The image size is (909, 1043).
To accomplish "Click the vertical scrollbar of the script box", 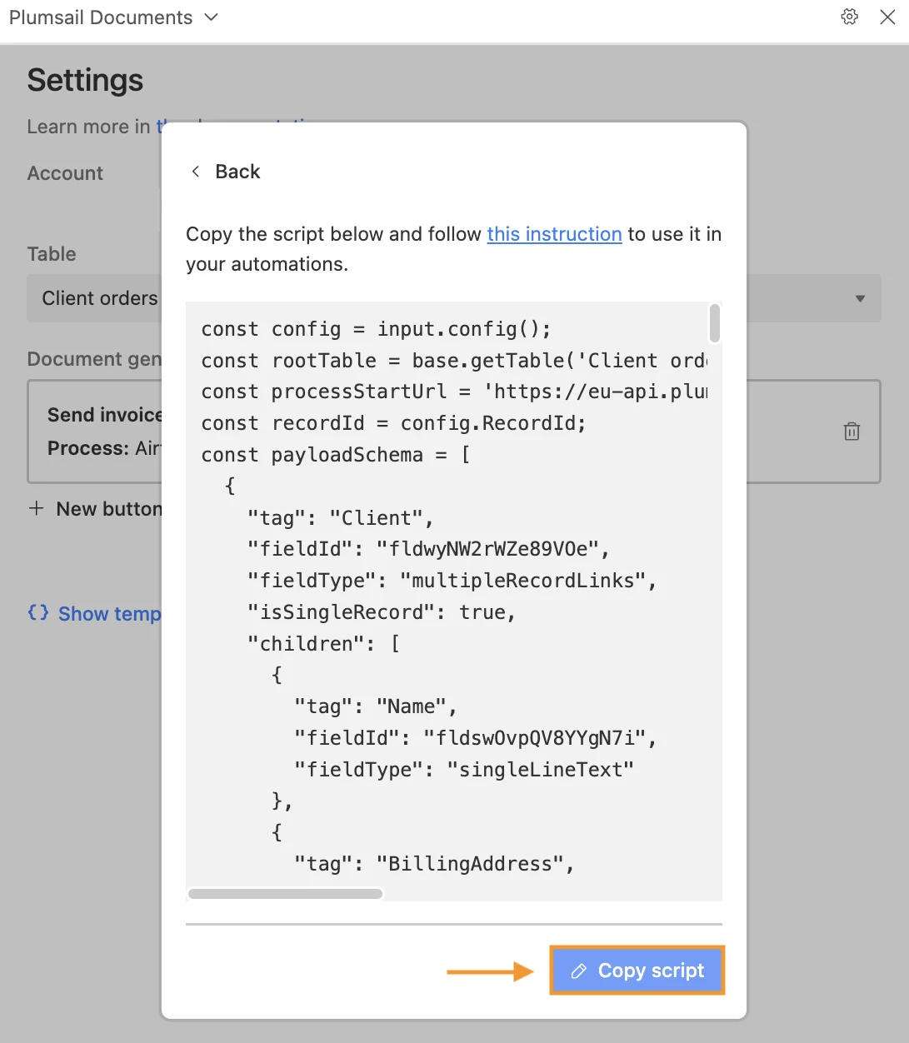I will point(714,325).
